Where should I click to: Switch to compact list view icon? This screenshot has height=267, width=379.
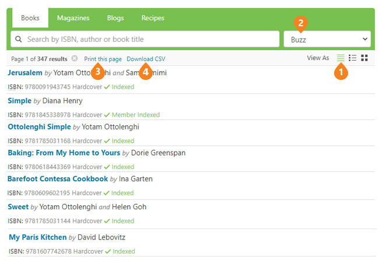341,58
